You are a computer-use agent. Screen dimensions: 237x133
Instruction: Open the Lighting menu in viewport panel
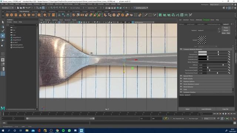point(55,20)
